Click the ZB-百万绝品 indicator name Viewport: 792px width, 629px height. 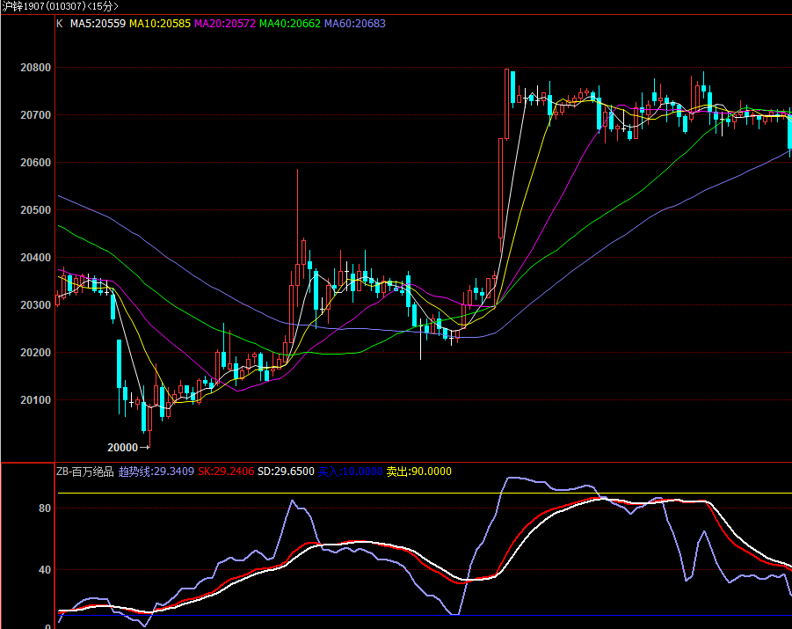85,472
